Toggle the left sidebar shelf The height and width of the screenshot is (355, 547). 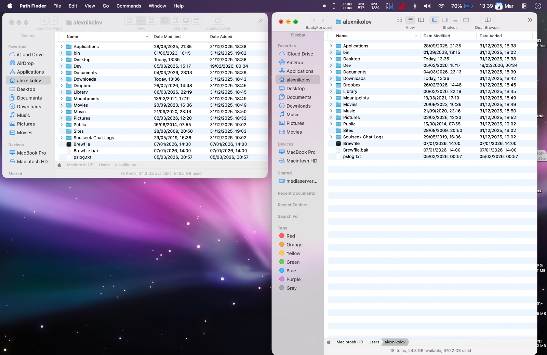[x=435, y=20]
